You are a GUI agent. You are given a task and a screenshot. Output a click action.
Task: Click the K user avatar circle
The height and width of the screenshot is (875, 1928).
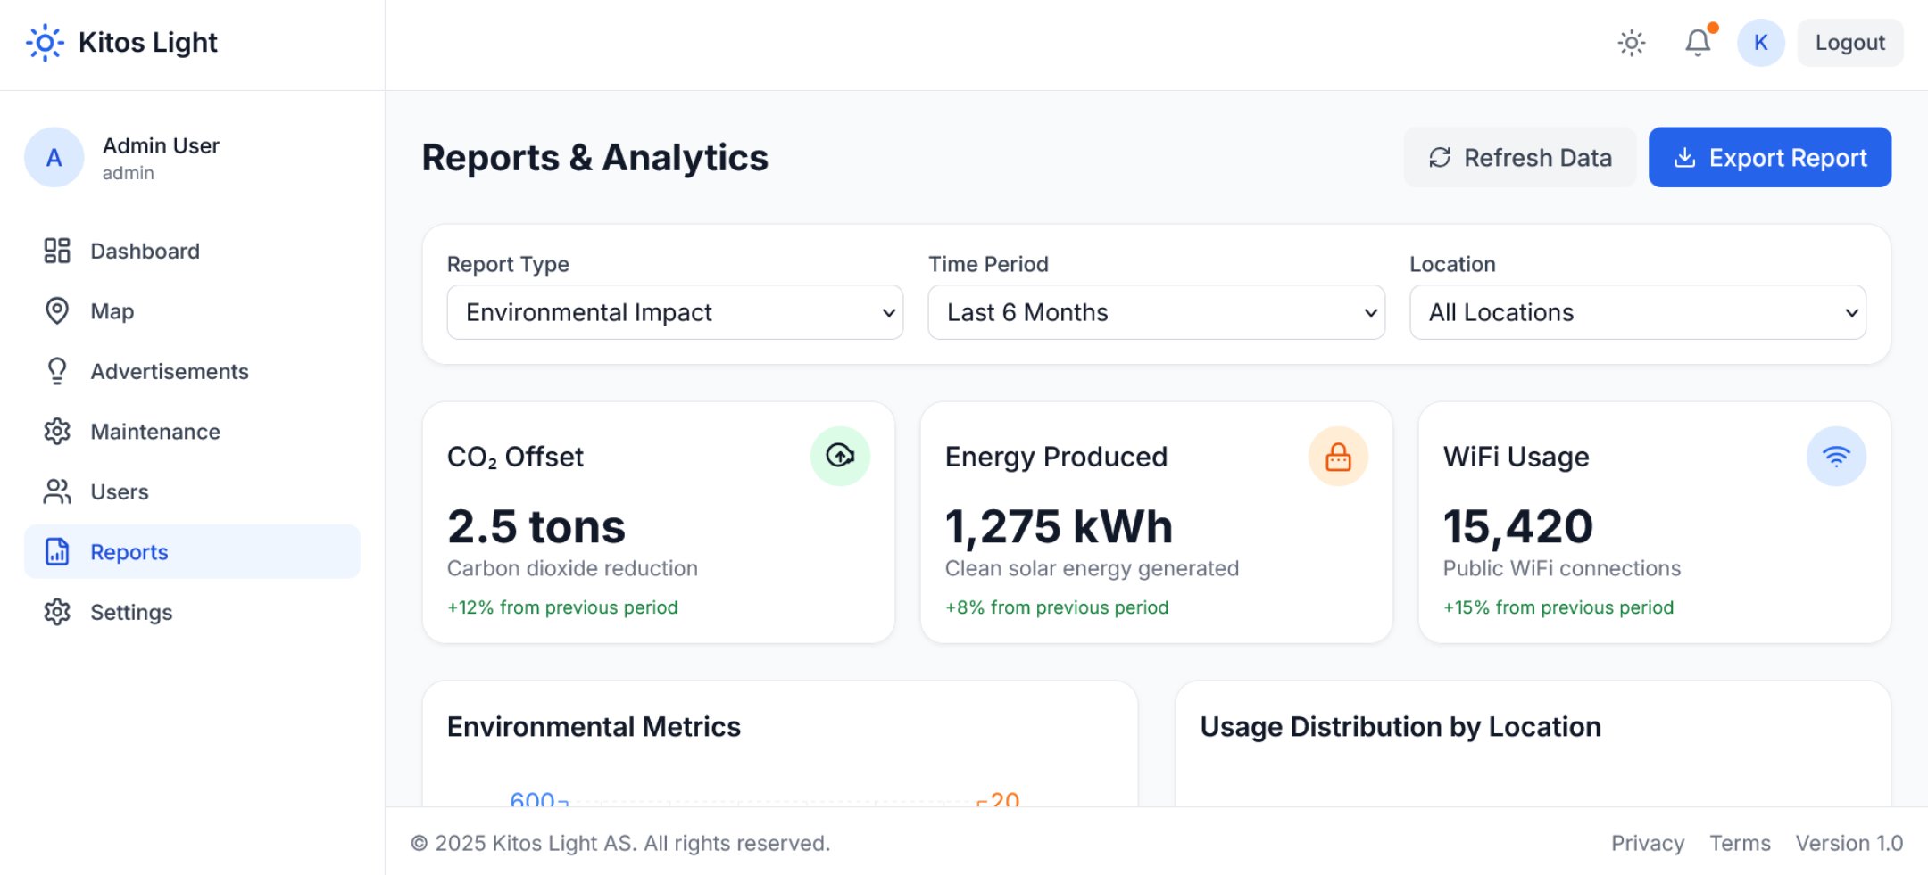click(1760, 42)
